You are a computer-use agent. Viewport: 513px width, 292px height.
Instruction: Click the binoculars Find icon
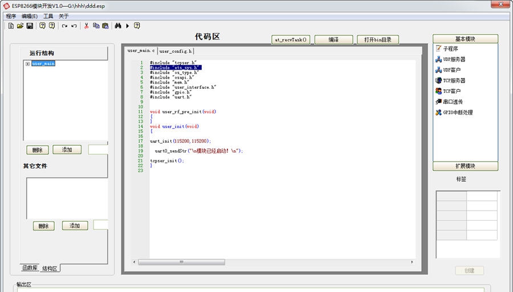tap(118, 26)
